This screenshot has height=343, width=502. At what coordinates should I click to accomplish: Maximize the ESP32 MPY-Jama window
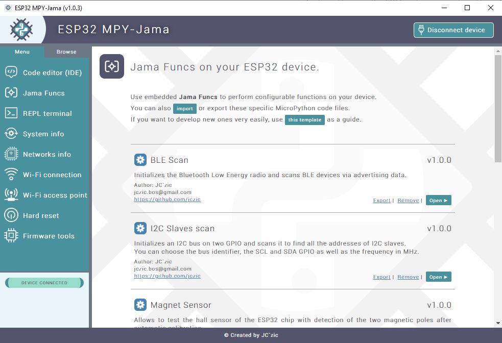click(x=467, y=8)
